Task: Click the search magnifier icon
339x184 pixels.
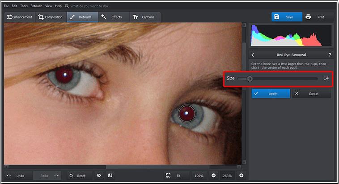Action: pos(67,6)
